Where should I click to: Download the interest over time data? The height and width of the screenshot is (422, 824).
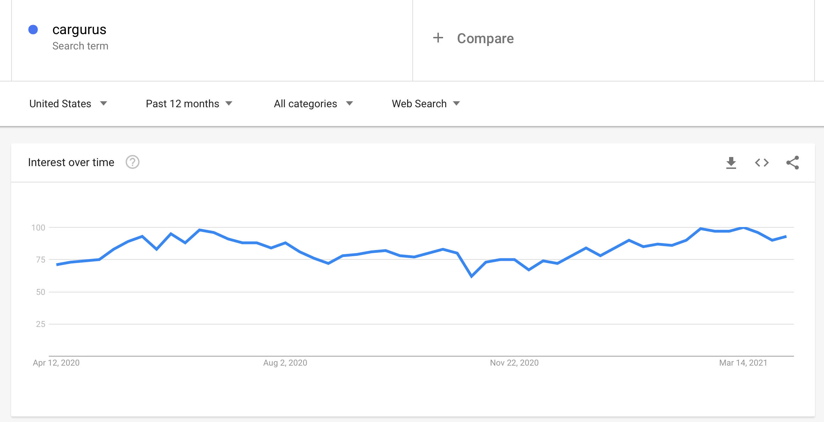(x=731, y=163)
